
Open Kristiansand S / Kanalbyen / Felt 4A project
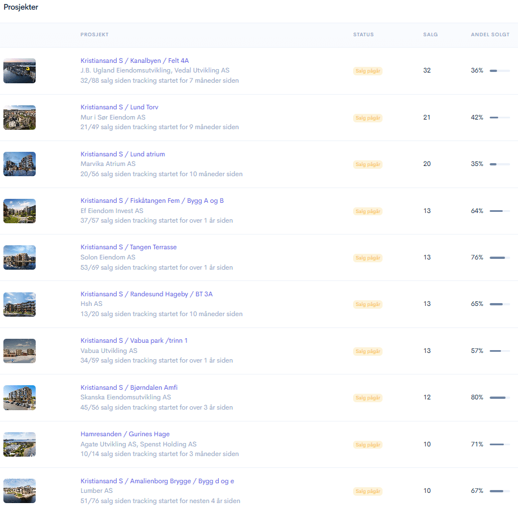pos(134,61)
